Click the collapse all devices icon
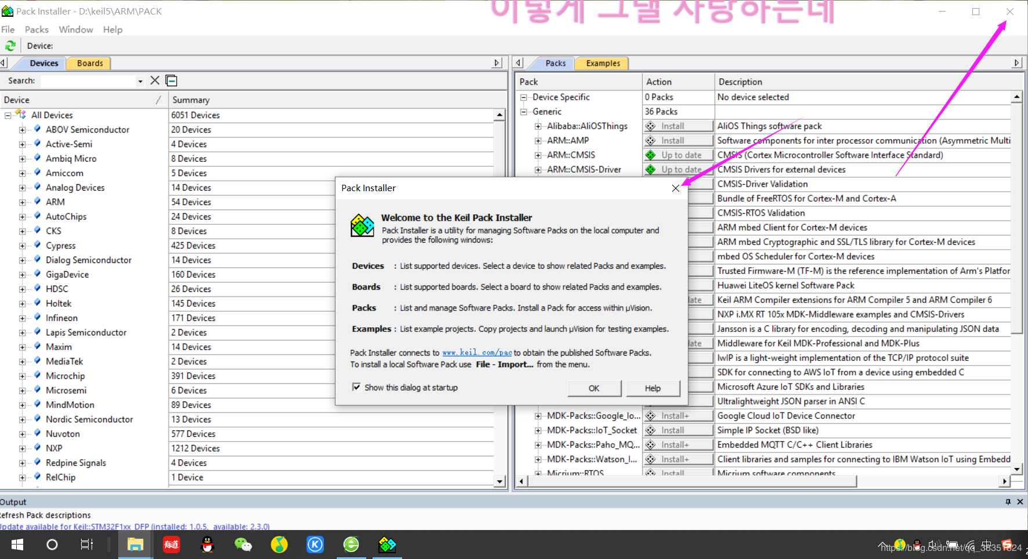1028x559 pixels. [172, 81]
